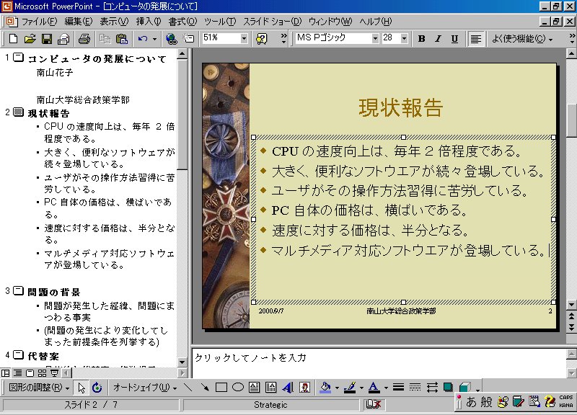Apply Line Color with the brush icon
Viewport: 577px width, 415px height.
(350, 387)
